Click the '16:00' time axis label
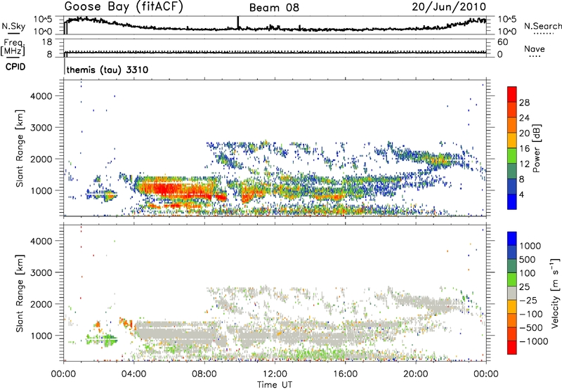This screenshot has width=562, height=389. click(x=345, y=374)
